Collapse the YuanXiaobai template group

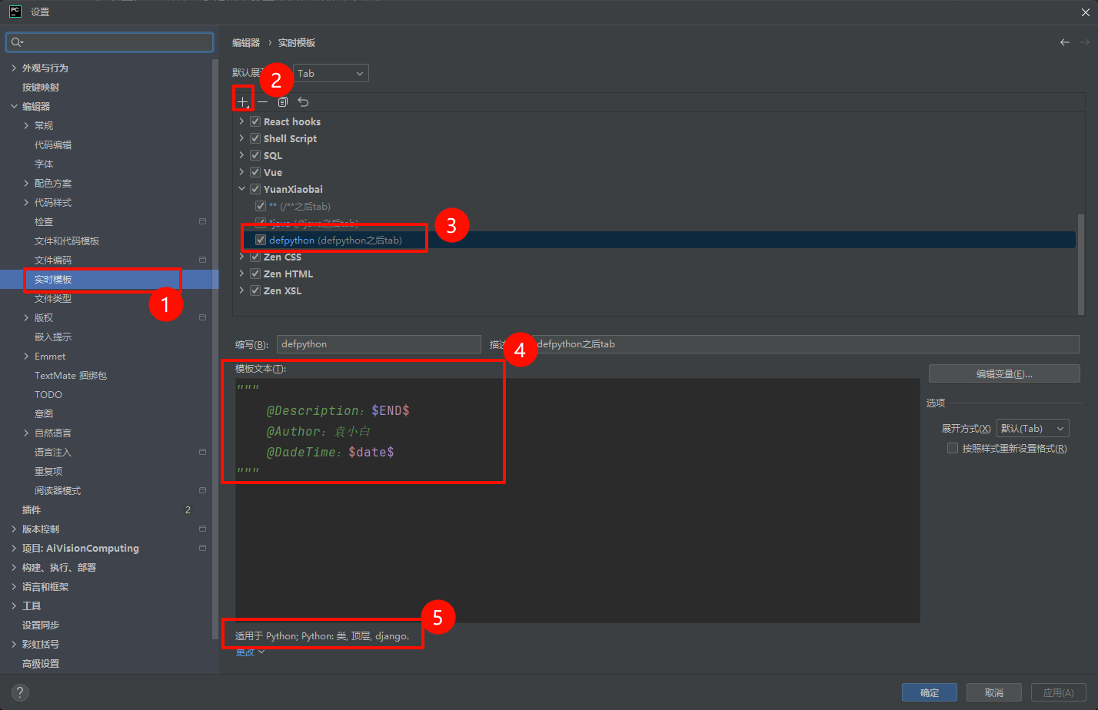pos(241,189)
